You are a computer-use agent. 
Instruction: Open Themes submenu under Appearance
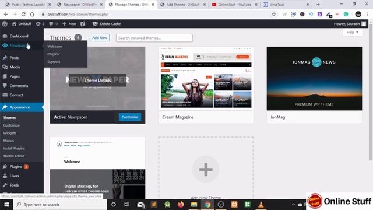click(x=9, y=118)
